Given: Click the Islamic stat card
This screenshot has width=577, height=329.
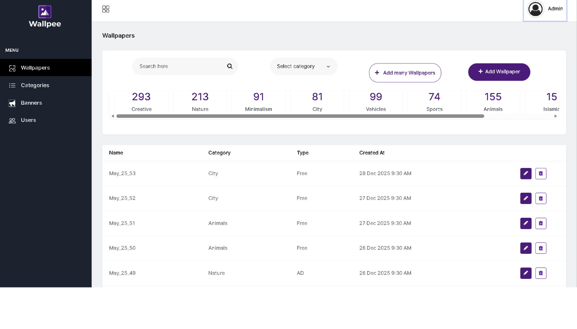Looking at the screenshot, I should 542,102.
